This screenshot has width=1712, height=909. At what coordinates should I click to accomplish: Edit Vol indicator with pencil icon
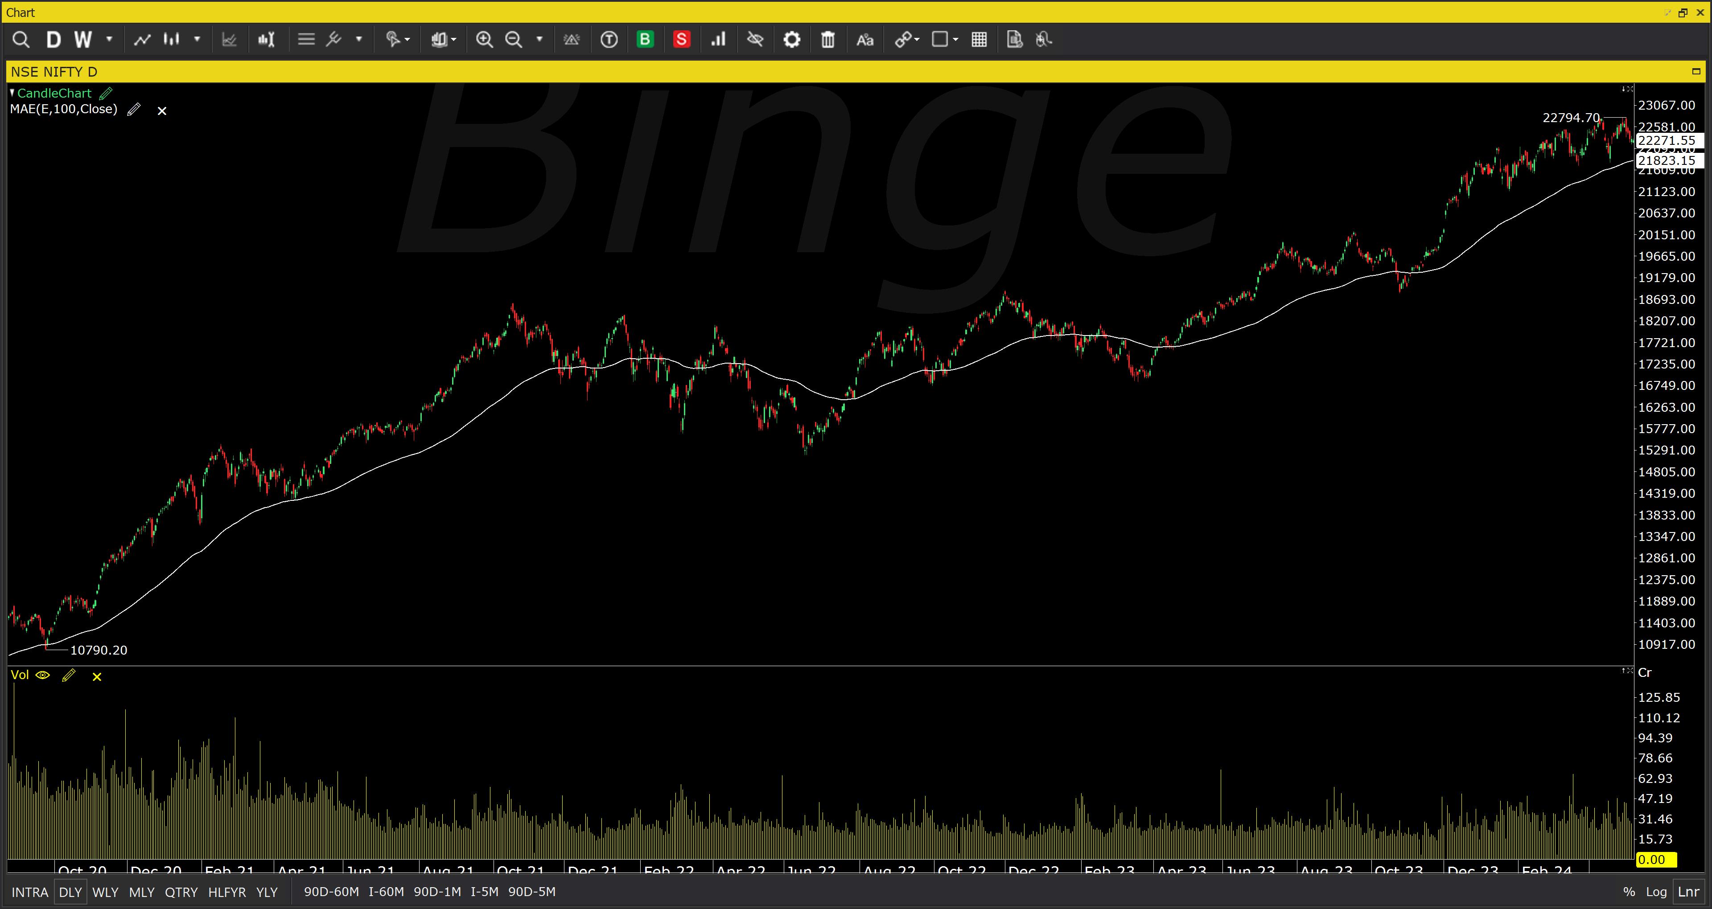[x=69, y=676]
